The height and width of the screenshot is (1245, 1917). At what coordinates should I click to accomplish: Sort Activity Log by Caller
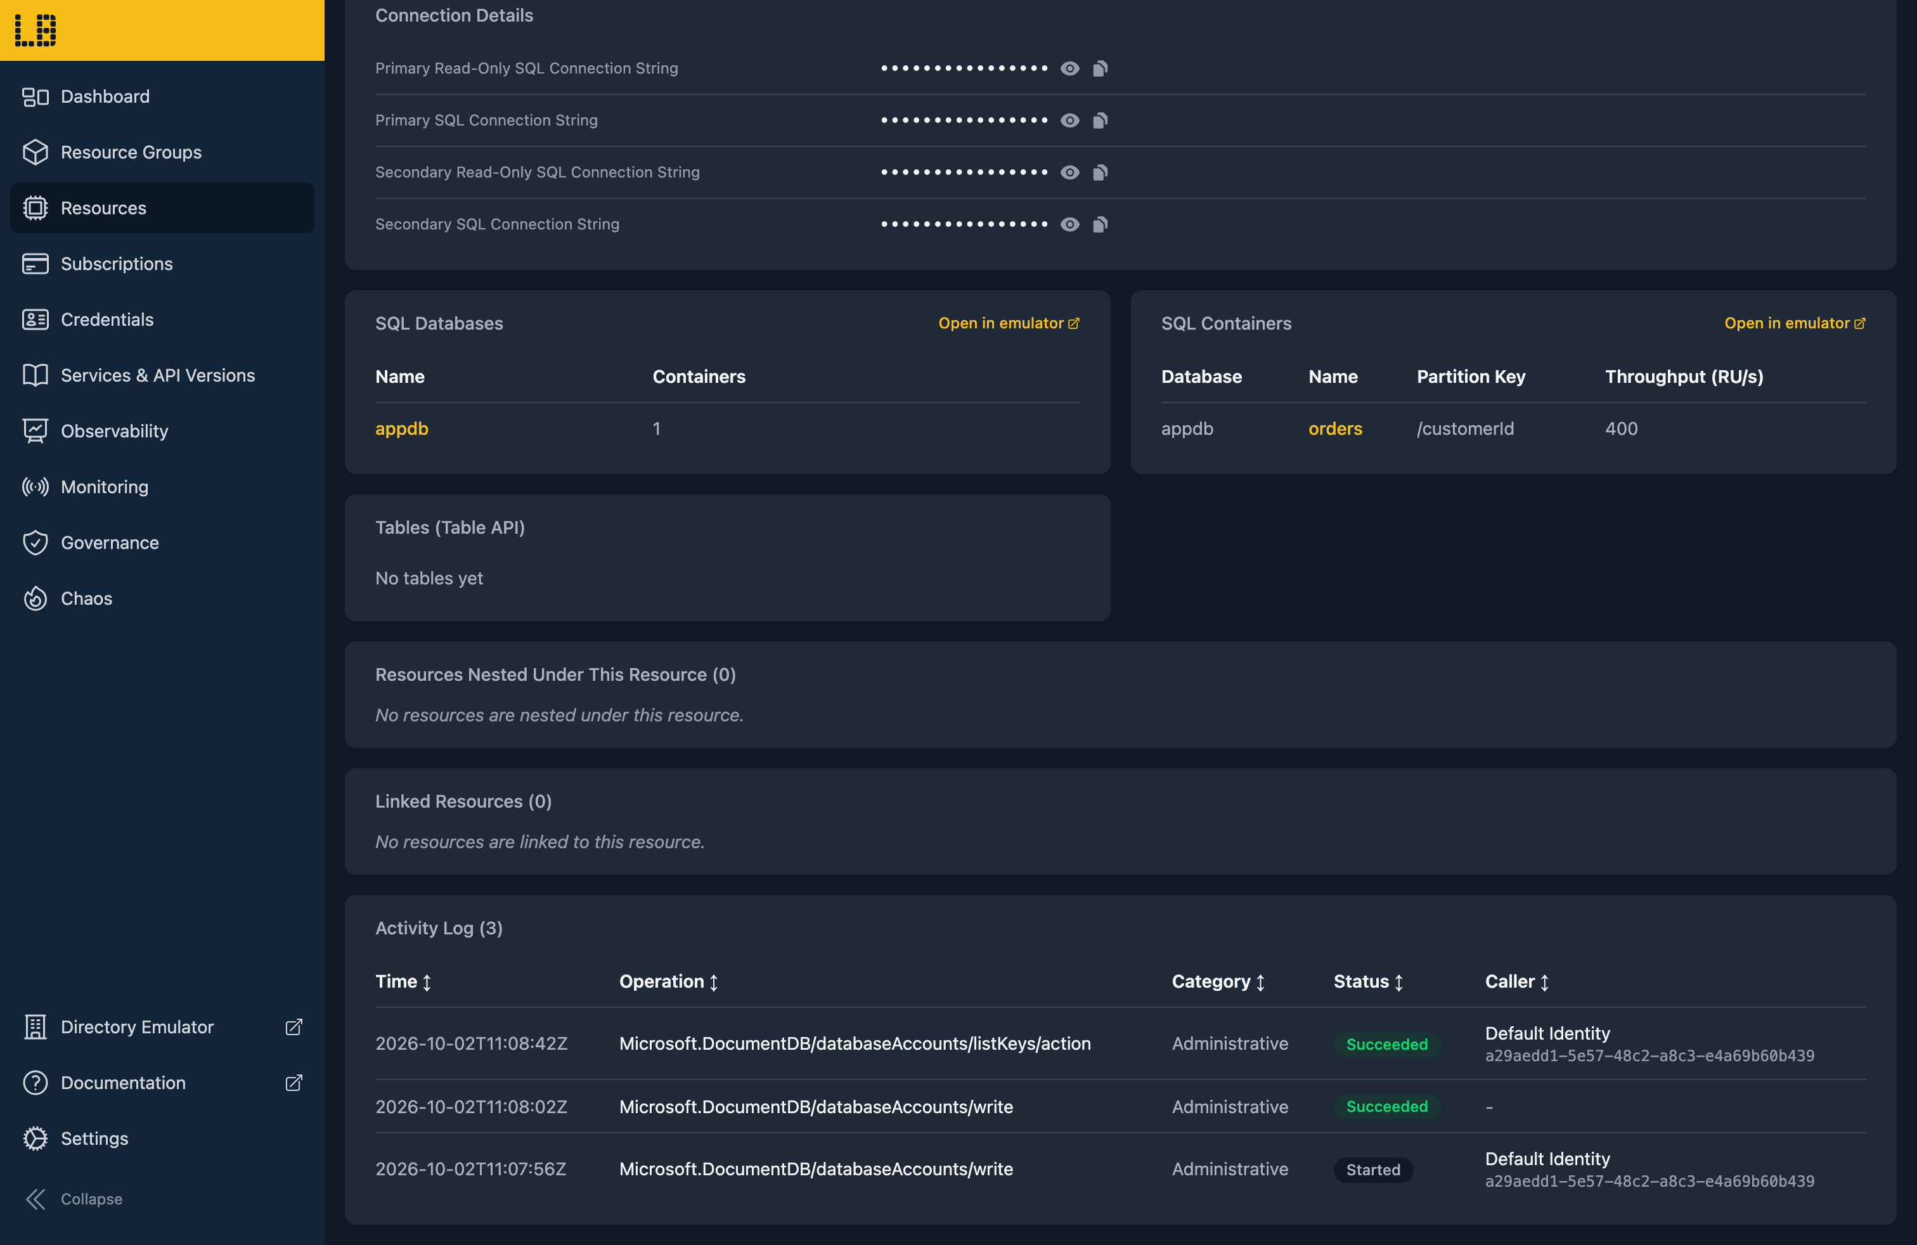pos(1517,982)
